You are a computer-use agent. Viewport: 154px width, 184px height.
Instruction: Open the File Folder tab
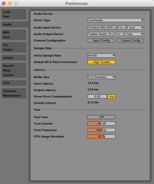click(x=14, y=47)
